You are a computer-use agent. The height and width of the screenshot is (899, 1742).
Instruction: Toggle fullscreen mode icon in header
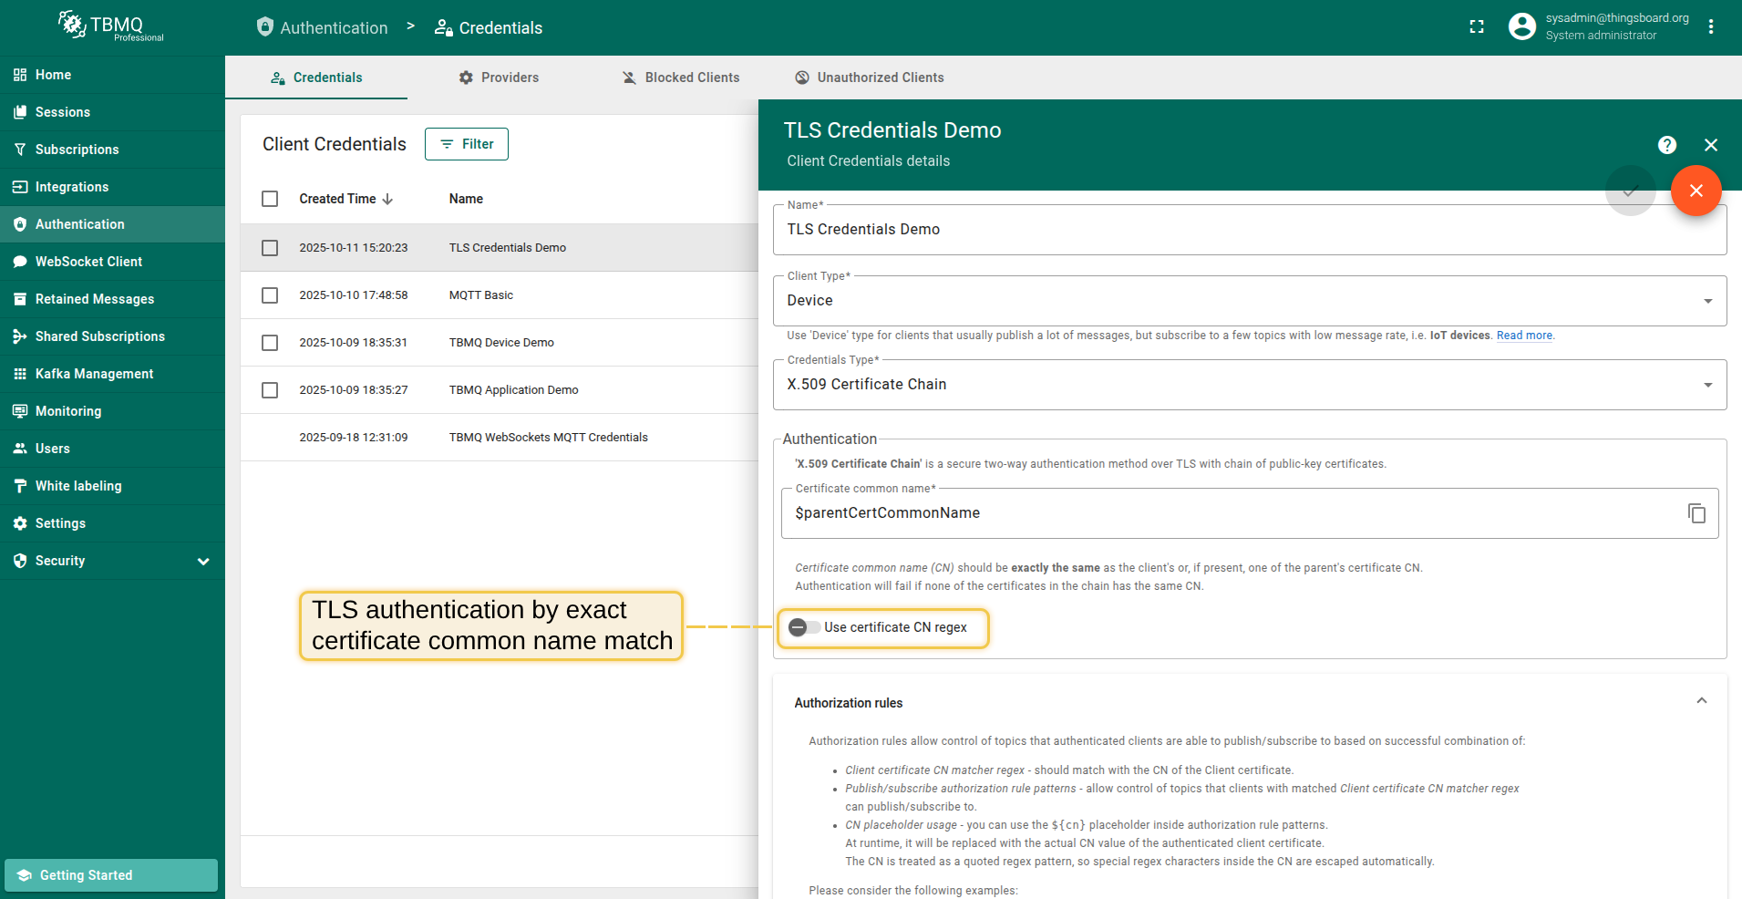point(1477,27)
